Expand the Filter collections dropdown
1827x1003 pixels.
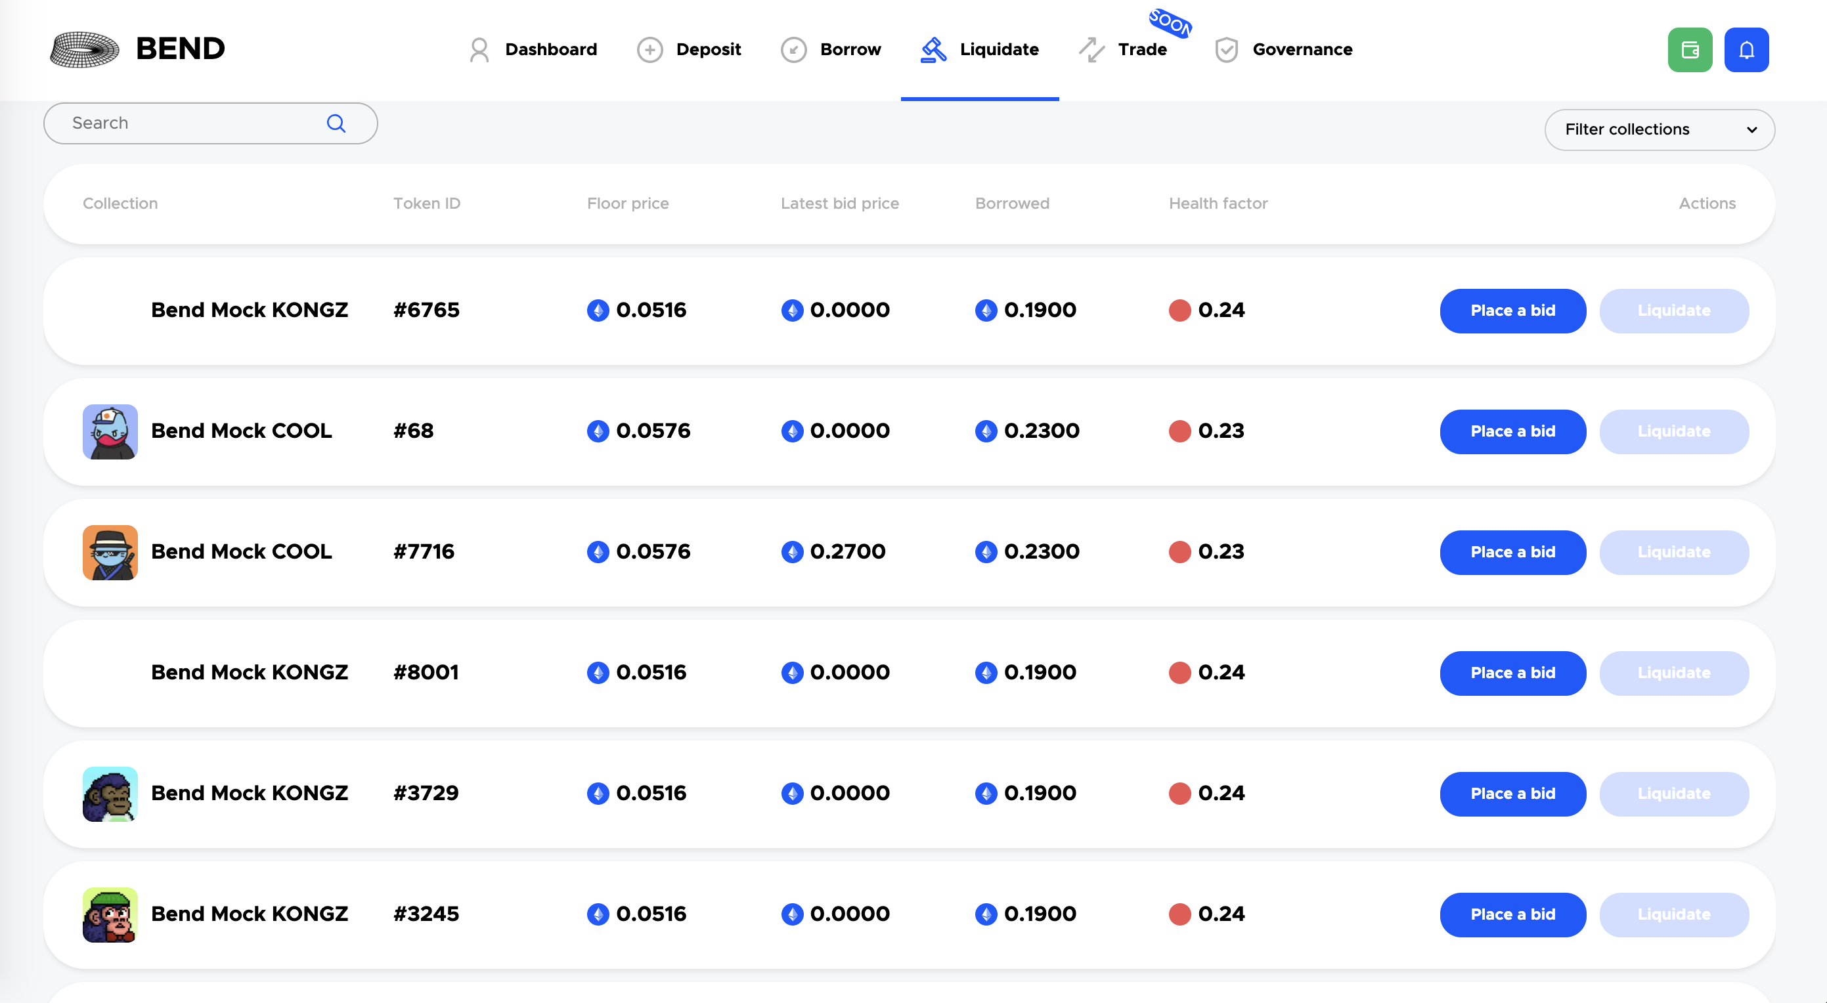tap(1659, 130)
